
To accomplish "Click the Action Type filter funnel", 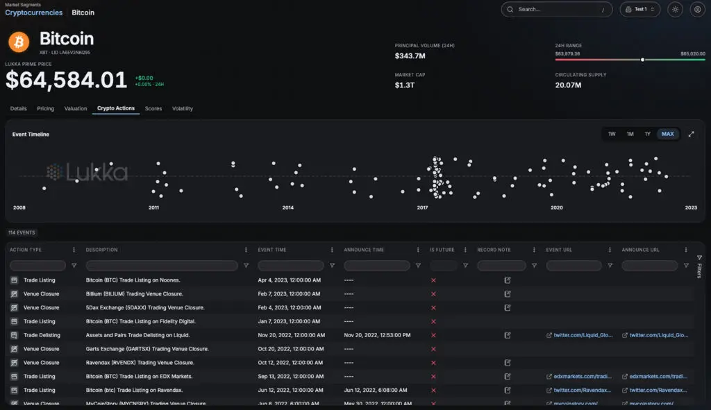I will 74,266.
